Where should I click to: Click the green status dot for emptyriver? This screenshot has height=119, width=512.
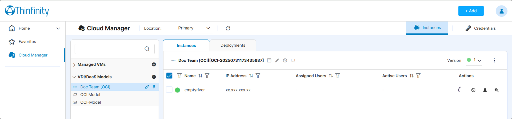[178, 90]
